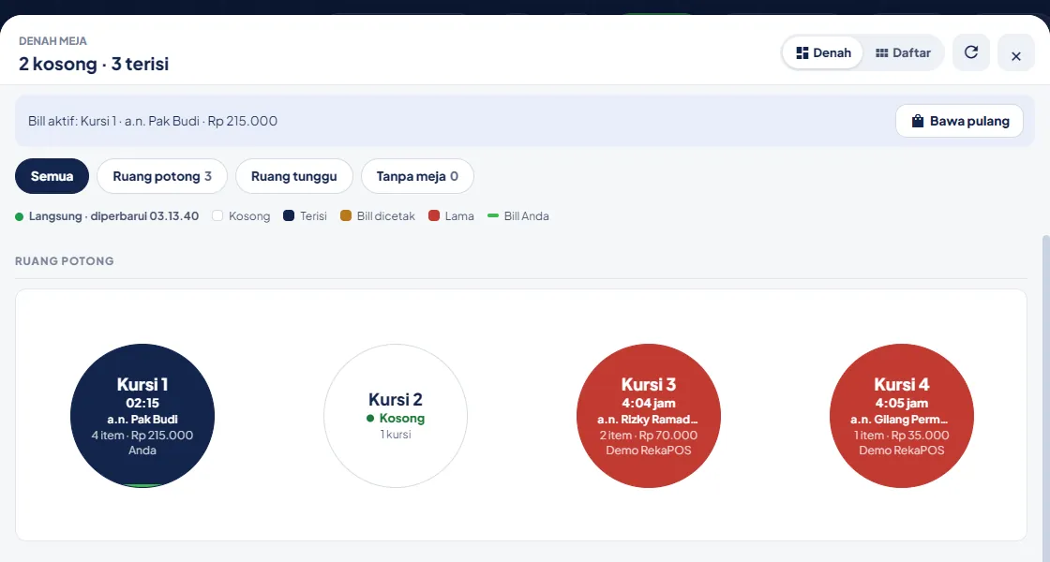Click the red Lama legend swatch

coord(434,215)
